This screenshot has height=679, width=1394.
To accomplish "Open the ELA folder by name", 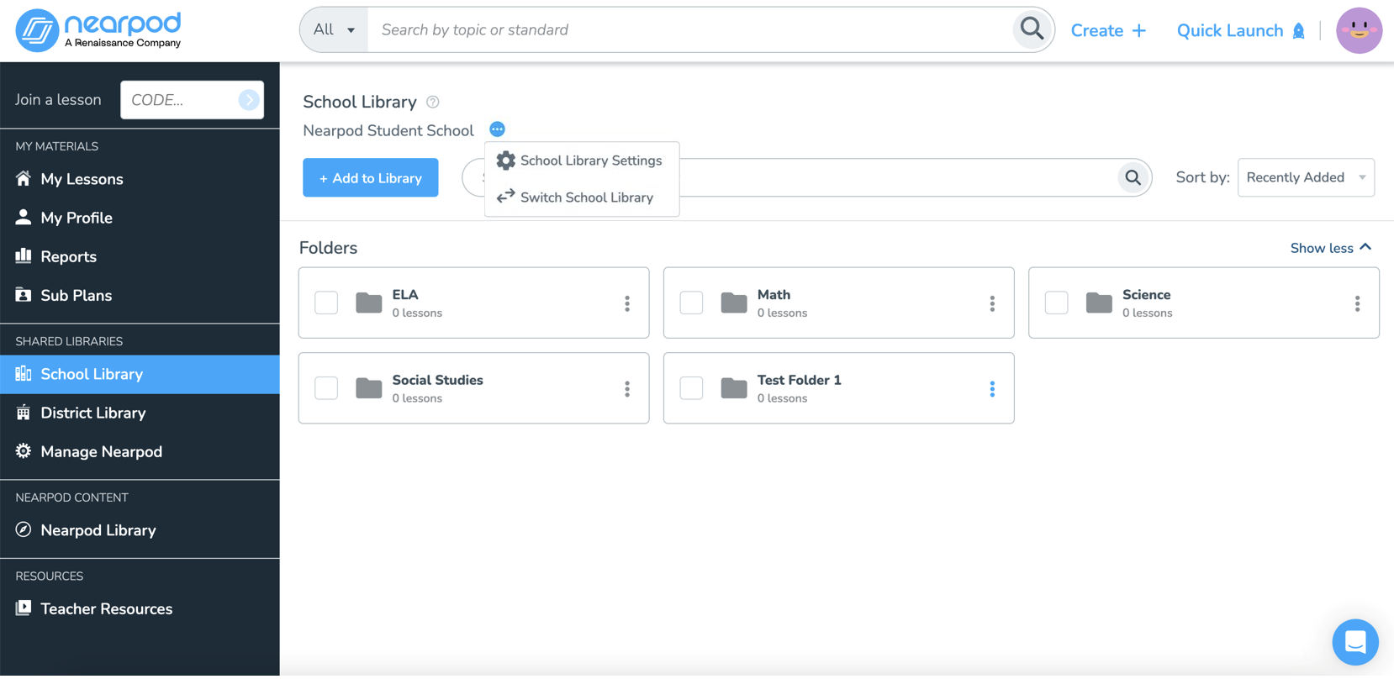I will [405, 295].
